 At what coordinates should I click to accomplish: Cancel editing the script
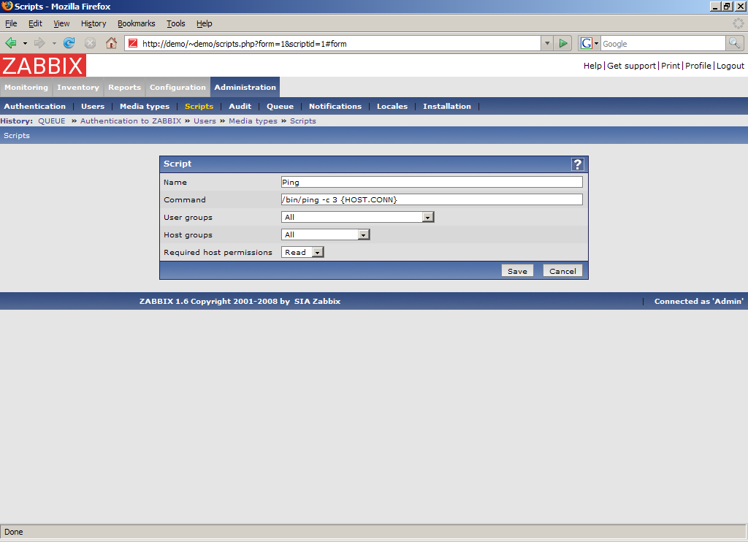(562, 271)
